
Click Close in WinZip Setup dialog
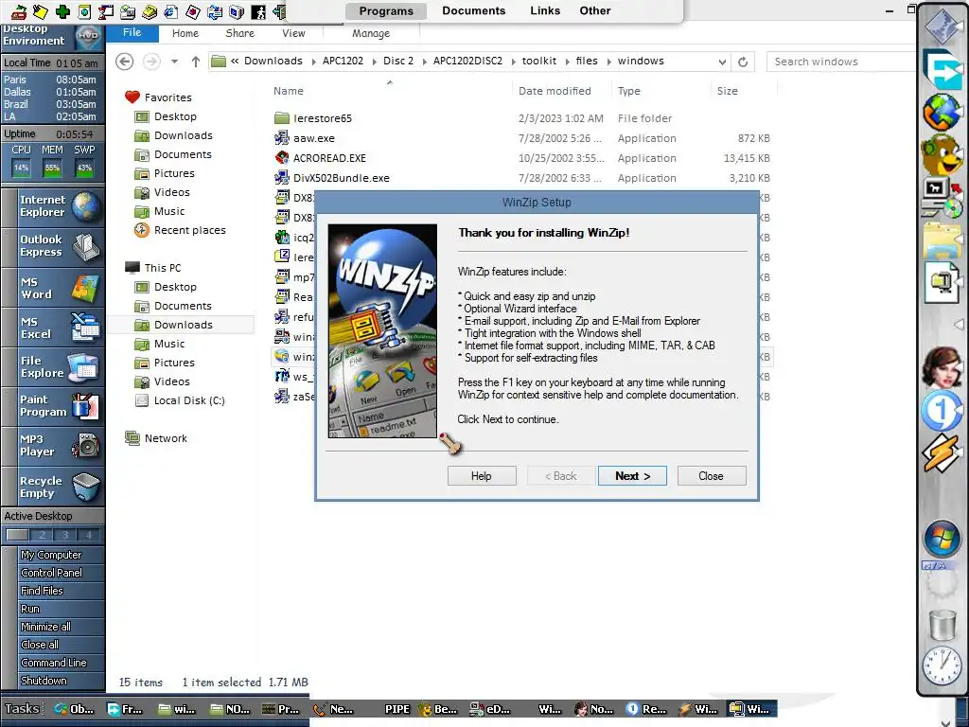[712, 476]
